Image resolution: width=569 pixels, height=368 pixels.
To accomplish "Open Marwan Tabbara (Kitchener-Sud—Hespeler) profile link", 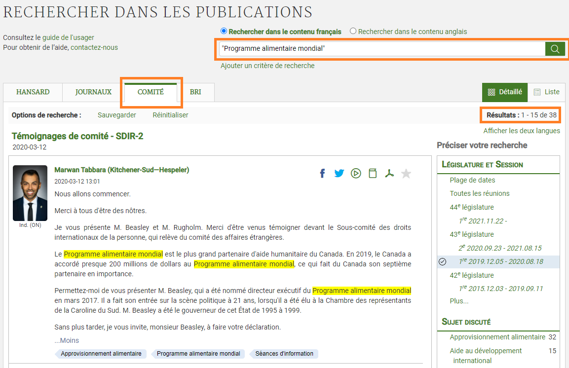I will pyautogui.click(x=121, y=170).
